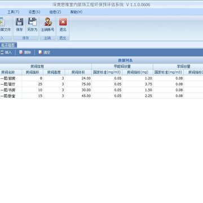This screenshot has height=203, width=203.
Task: Click the 房间高度 column header
Action: point(54,72)
